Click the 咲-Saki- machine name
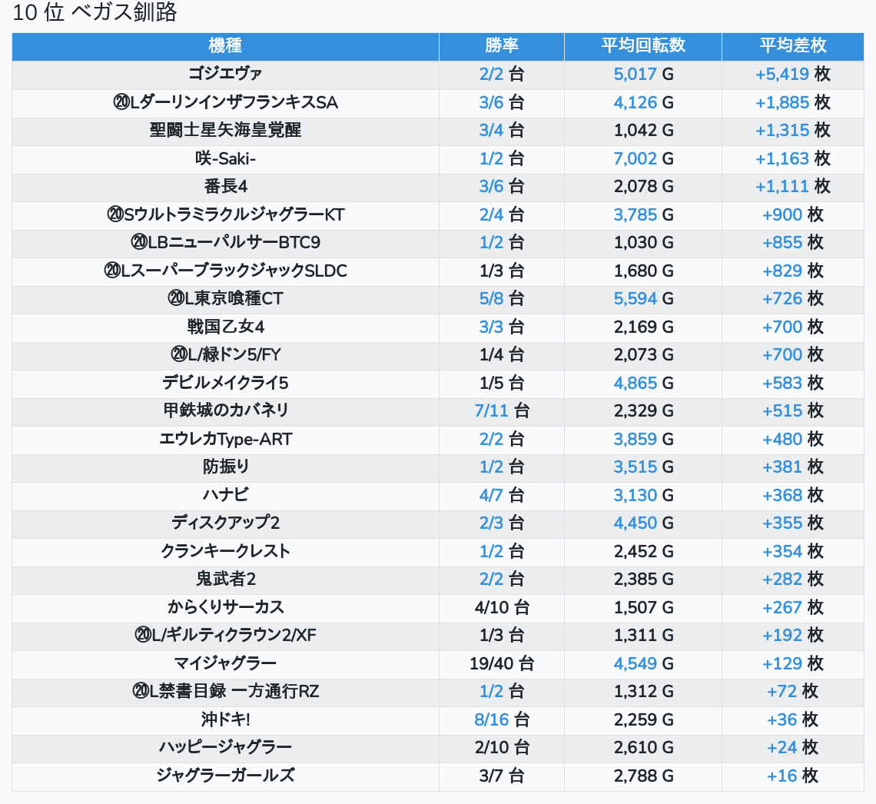This screenshot has width=876, height=804. (x=225, y=158)
